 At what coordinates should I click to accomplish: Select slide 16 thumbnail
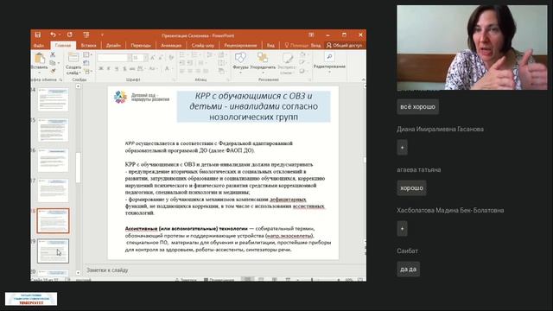coord(53,160)
